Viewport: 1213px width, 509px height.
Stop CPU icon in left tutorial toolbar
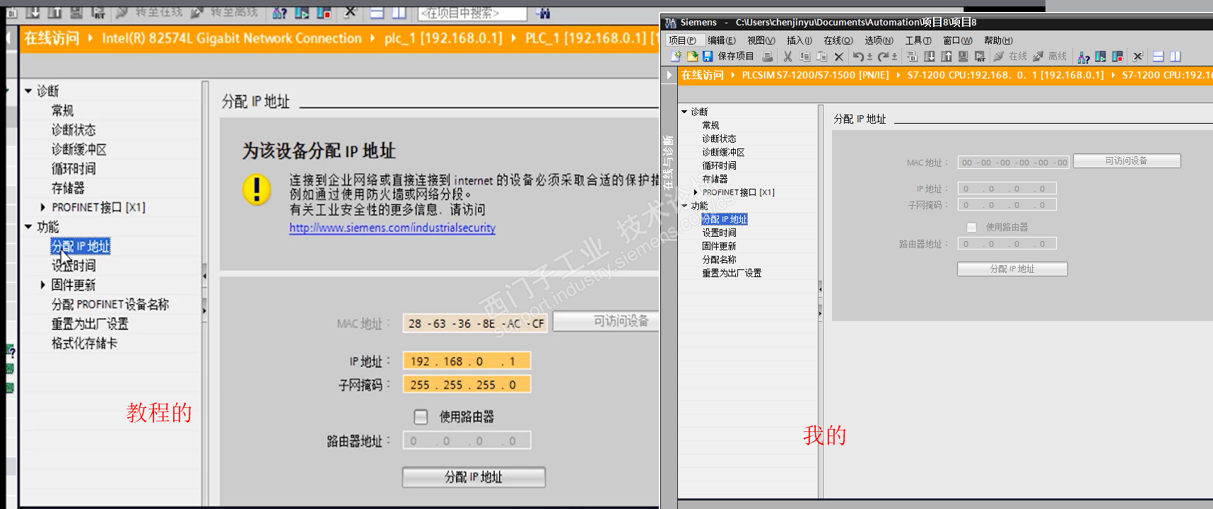[324, 13]
